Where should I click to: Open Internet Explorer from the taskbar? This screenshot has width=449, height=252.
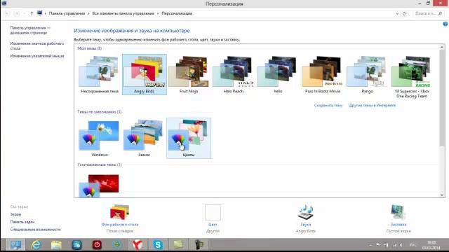coord(36,245)
